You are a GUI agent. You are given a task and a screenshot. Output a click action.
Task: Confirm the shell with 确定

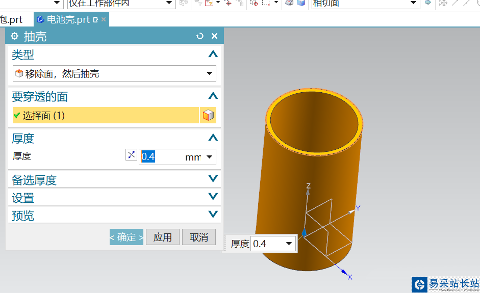click(127, 237)
